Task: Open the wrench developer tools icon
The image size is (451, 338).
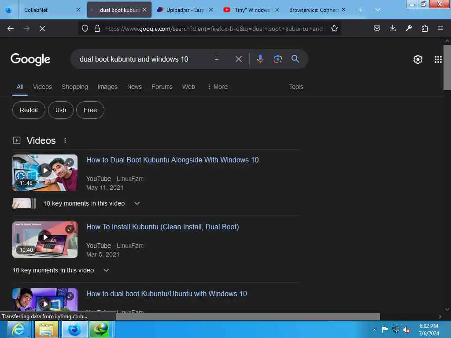Action: (x=409, y=28)
